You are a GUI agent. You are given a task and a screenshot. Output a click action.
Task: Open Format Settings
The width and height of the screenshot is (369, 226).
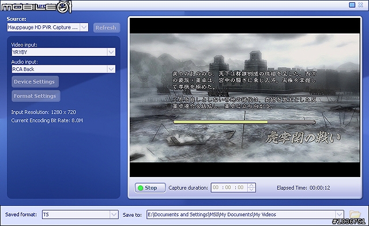36,96
